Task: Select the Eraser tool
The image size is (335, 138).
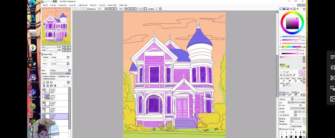Action: 288,80
